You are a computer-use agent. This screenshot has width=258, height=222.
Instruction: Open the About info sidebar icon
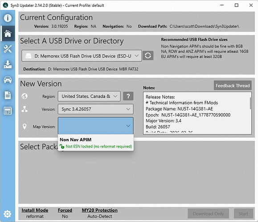tap(8, 18)
